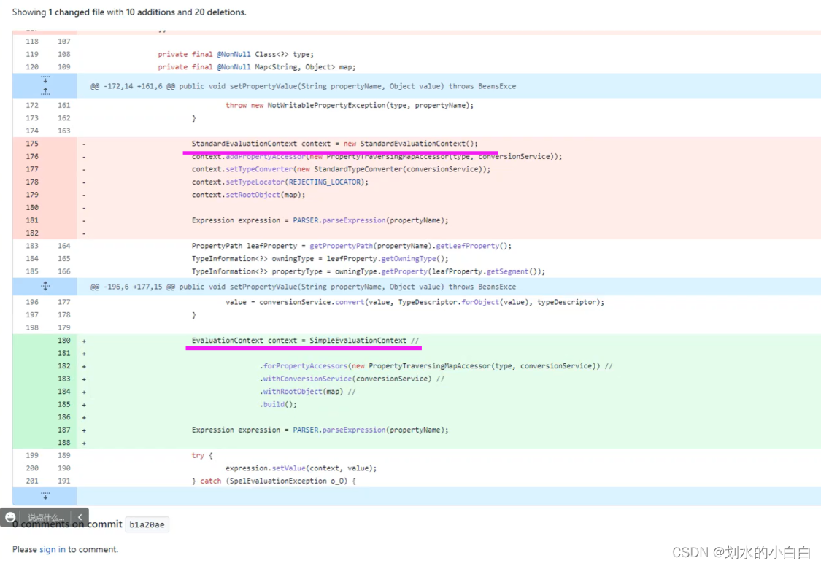Screen dimensions: 821x566
Task: Select added line number 187
Action: tap(64, 430)
